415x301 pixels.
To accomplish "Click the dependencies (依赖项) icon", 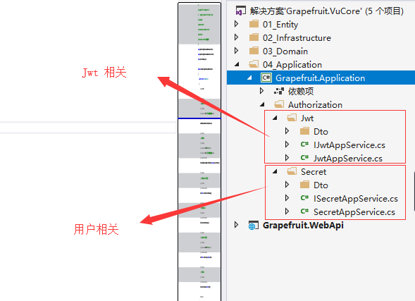I will [279, 91].
